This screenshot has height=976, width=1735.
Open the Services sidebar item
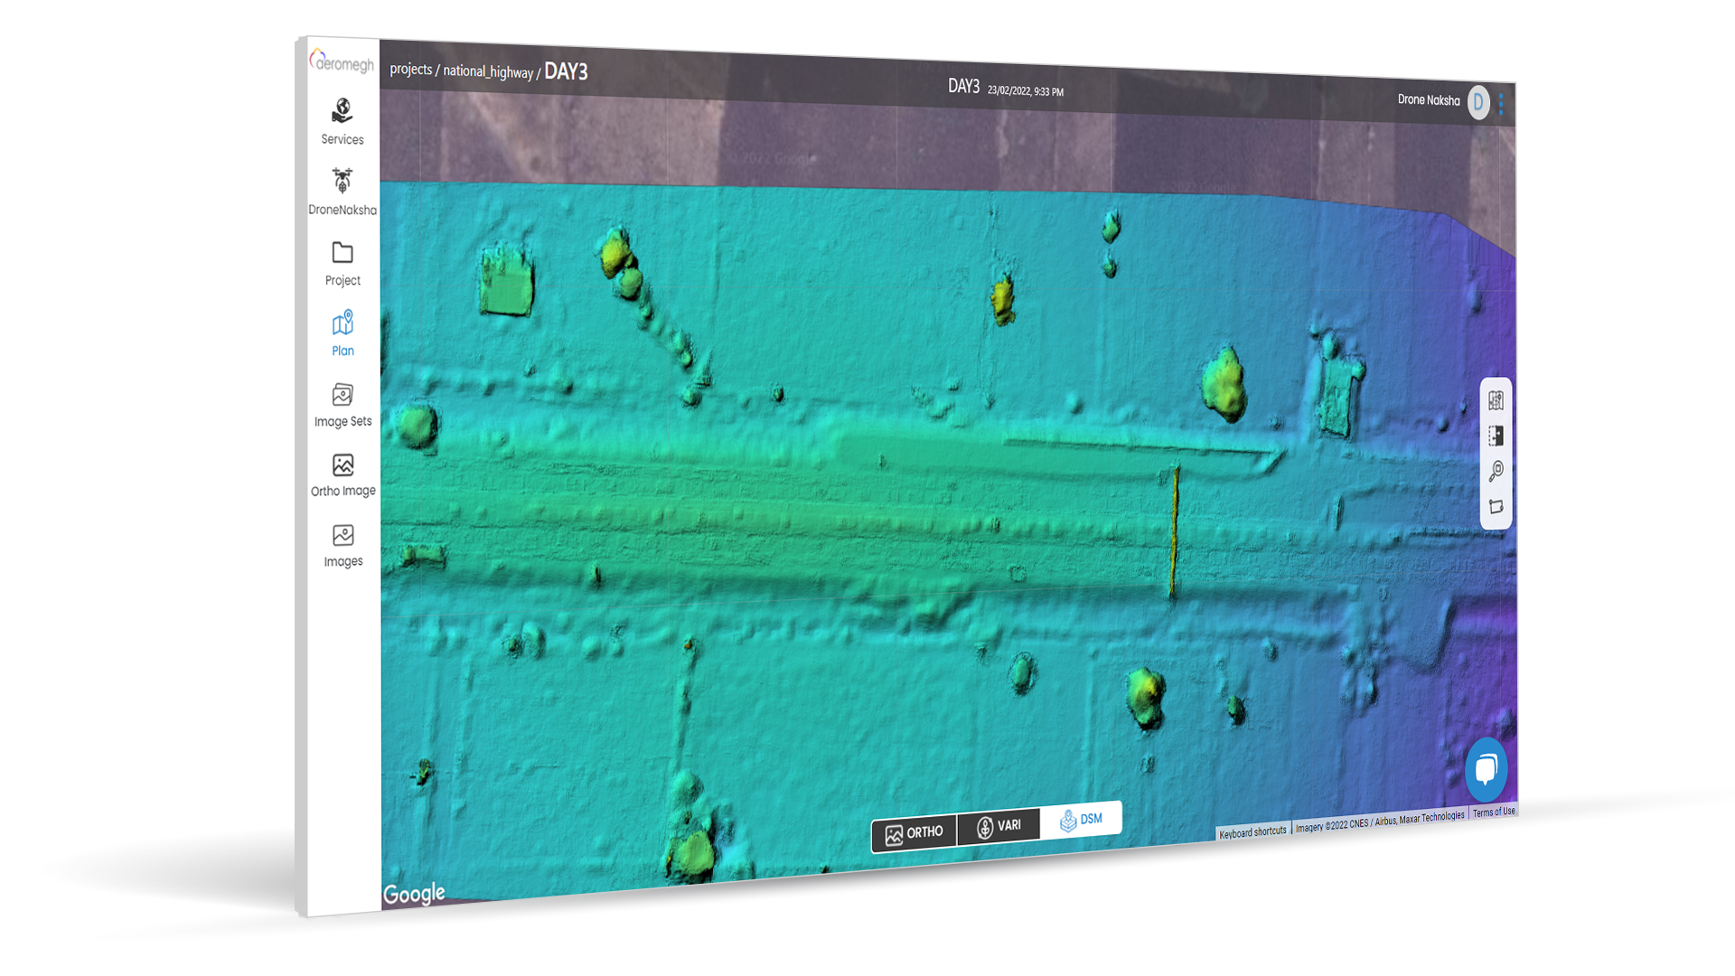click(342, 121)
